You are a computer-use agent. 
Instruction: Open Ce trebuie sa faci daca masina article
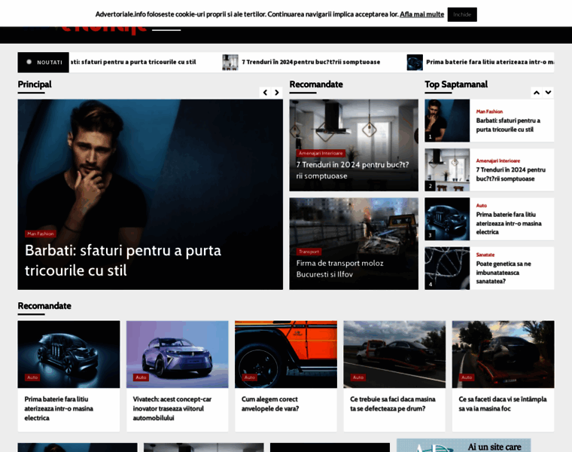point(393,404)
